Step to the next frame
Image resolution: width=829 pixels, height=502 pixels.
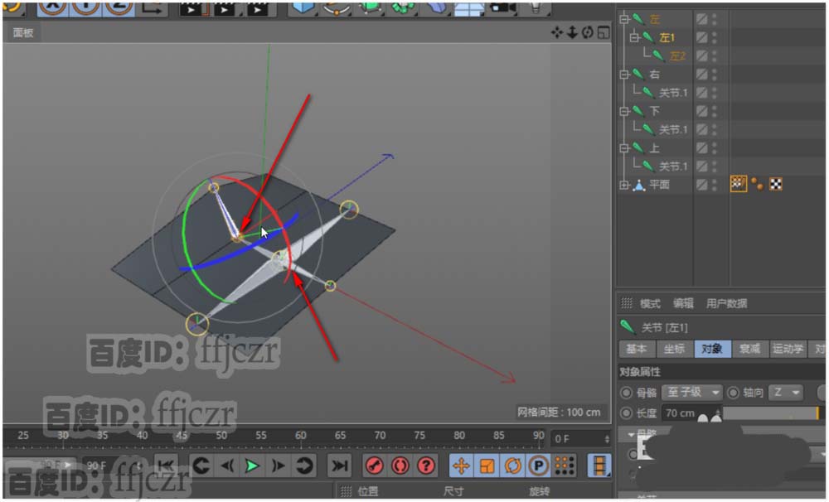point(278,466)
